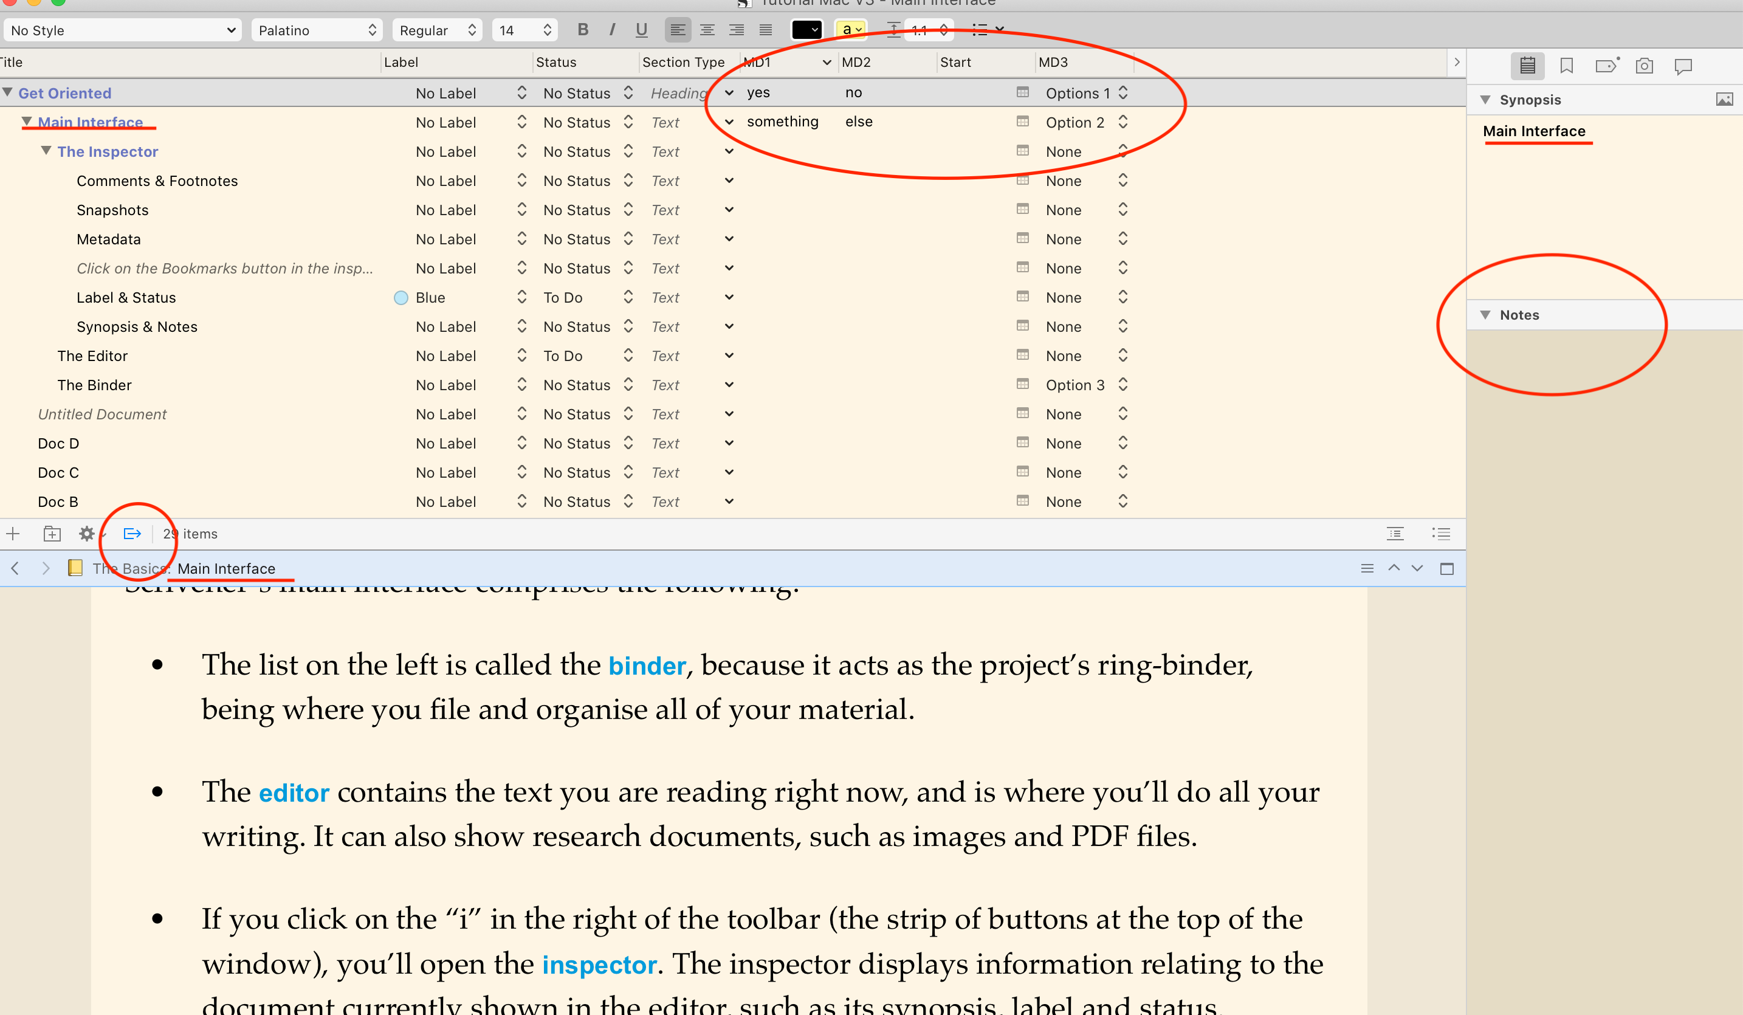The image size is (1743, 1015).
Task: Click the date picker icon in Get Oriented row
Action: 1022,92
